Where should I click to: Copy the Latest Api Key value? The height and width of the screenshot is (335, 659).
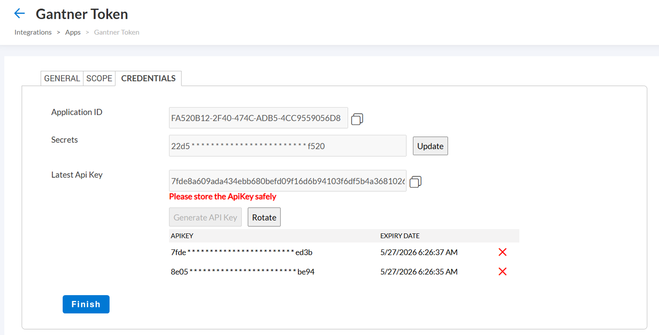415,182
